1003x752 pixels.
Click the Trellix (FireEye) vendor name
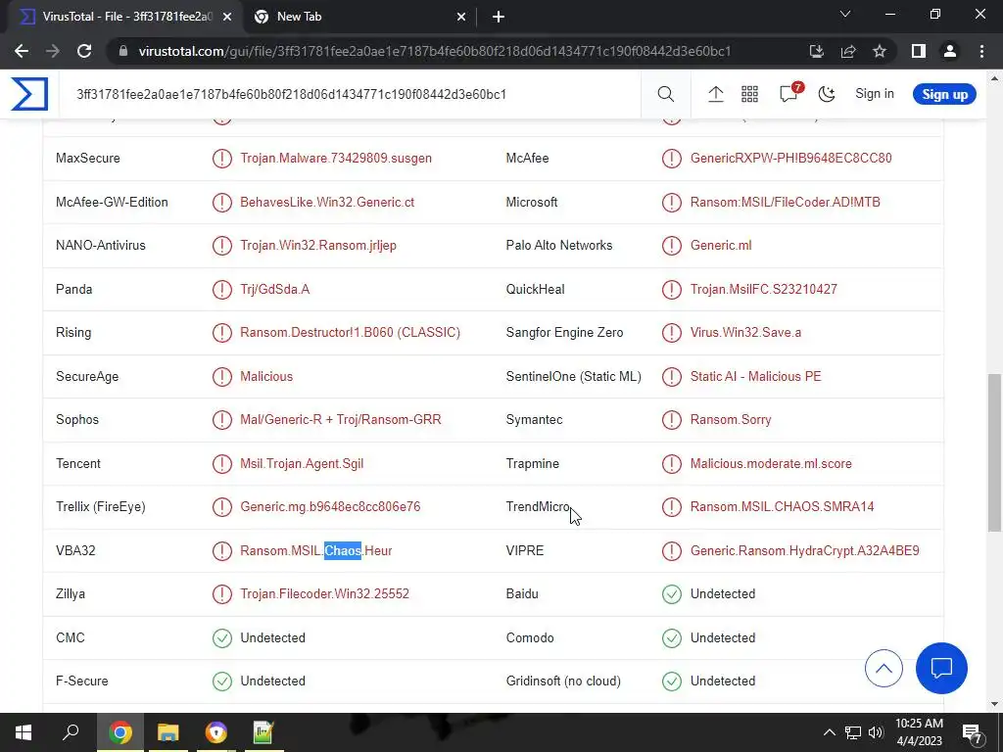point(101,506)
